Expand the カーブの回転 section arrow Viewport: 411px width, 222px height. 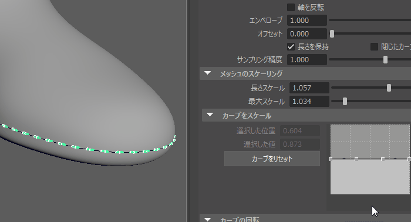point(208,220)
